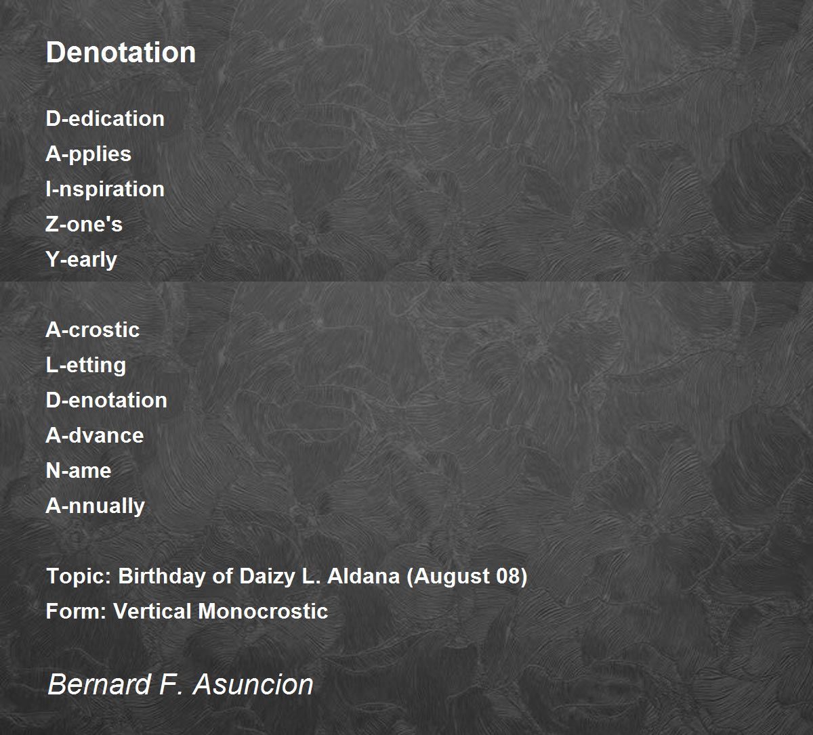813x735 pixels.
Task: Click the "A-dvance" line
Action: click(x=95, y=435)
